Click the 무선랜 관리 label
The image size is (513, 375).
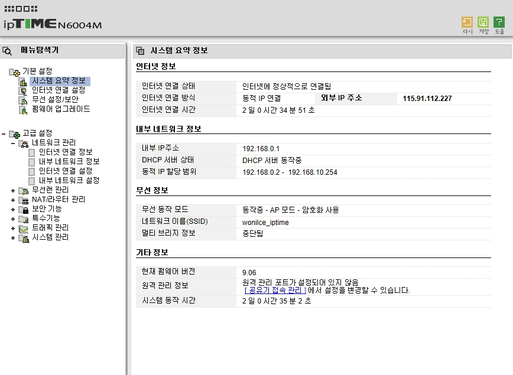[x=50, y=190]
